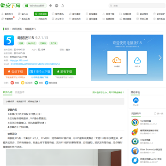
Task: Switch to the 软件介绍 tab
Action: [7, 92]
